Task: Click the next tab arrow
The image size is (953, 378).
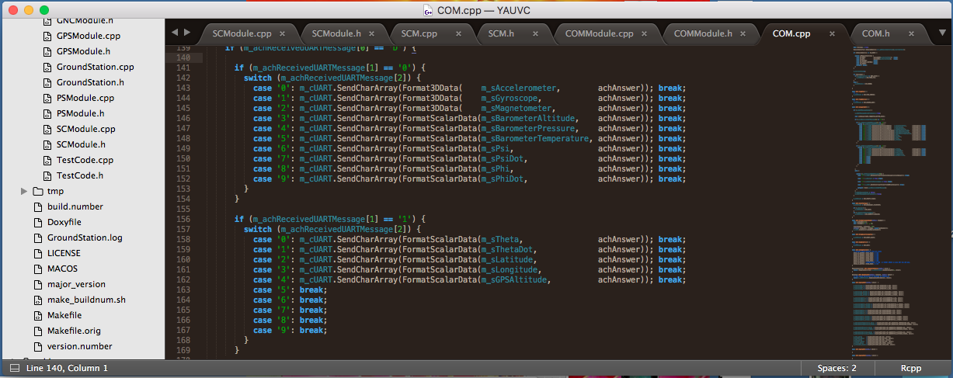Action: pos(187,32)
